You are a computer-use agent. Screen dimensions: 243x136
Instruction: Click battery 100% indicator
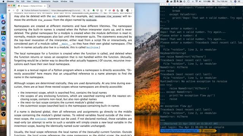tap(207, 2)
